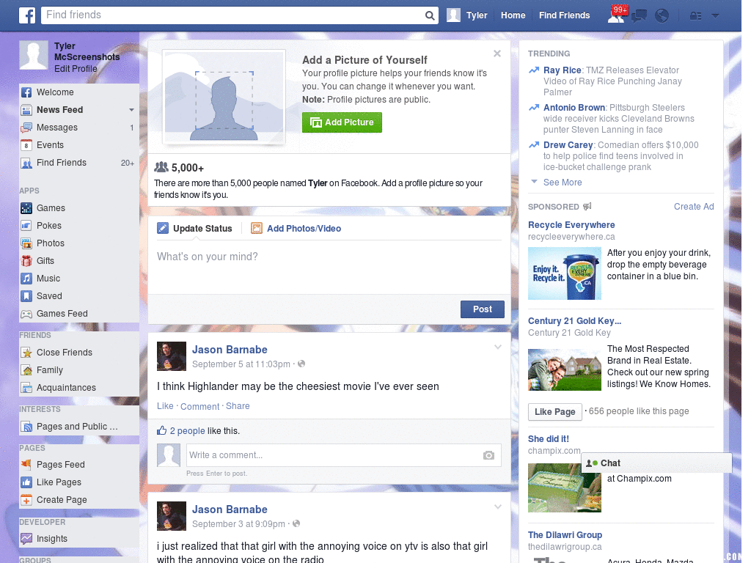
Task: Click the Century 21 ad image
Action: 564,369
